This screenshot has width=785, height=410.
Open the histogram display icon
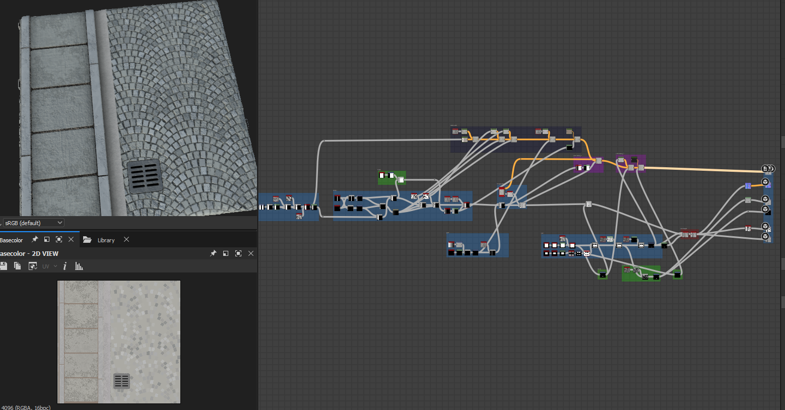(x=79, y=266)
